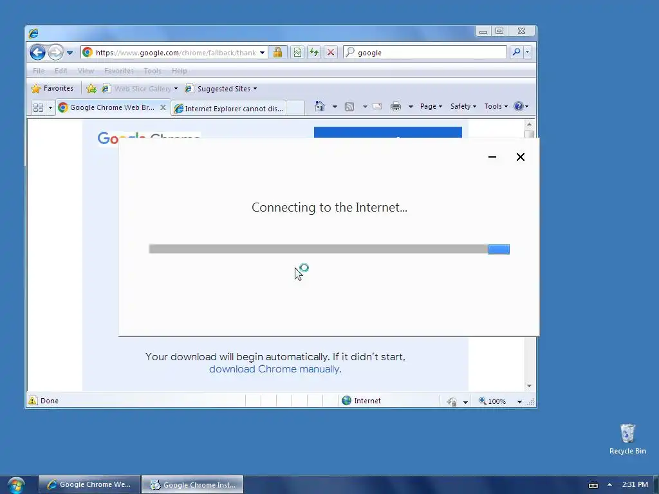Open the File menu

click(x=39, y=71)
